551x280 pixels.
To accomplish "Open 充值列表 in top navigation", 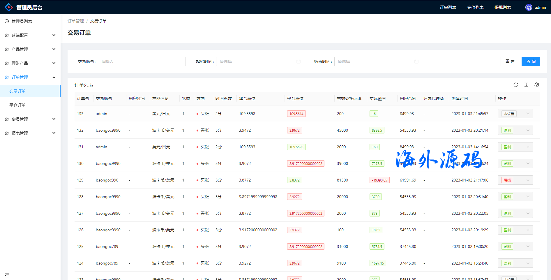I will point(475,7).
